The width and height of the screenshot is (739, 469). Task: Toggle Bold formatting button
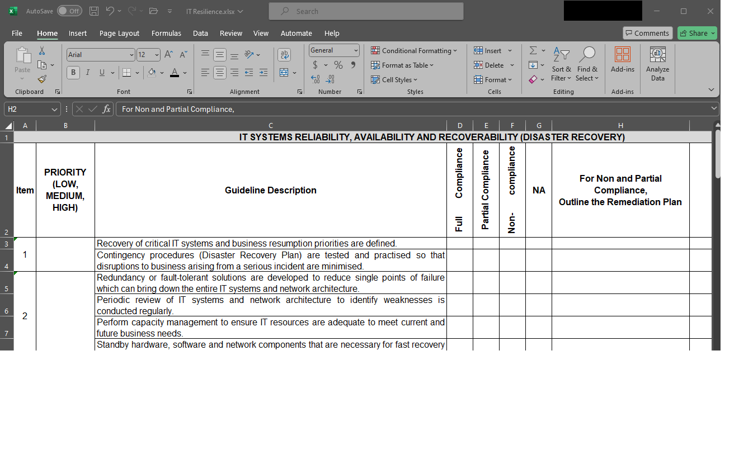[x=73, y=72]
